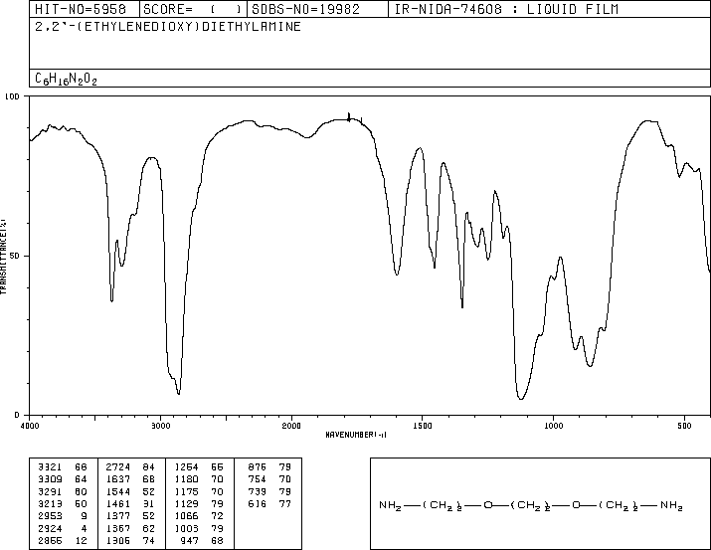Click the 1003 peak value

pos(186,528)
